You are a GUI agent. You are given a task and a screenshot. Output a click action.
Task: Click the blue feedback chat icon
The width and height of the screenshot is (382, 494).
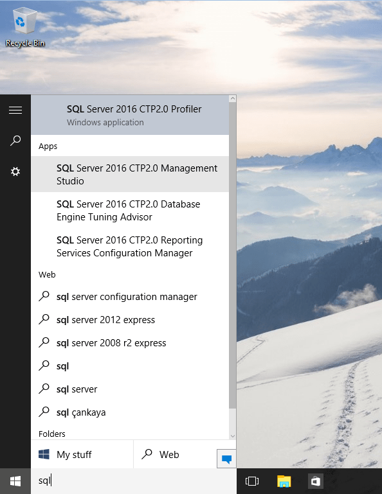coord(226,459)
